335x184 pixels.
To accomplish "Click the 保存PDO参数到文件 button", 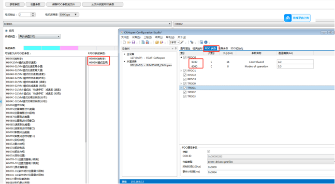I will [x=64, y=4].
